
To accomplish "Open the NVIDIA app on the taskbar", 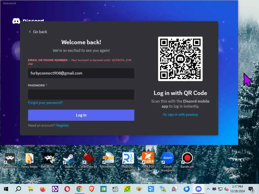I will coord(103,189).
